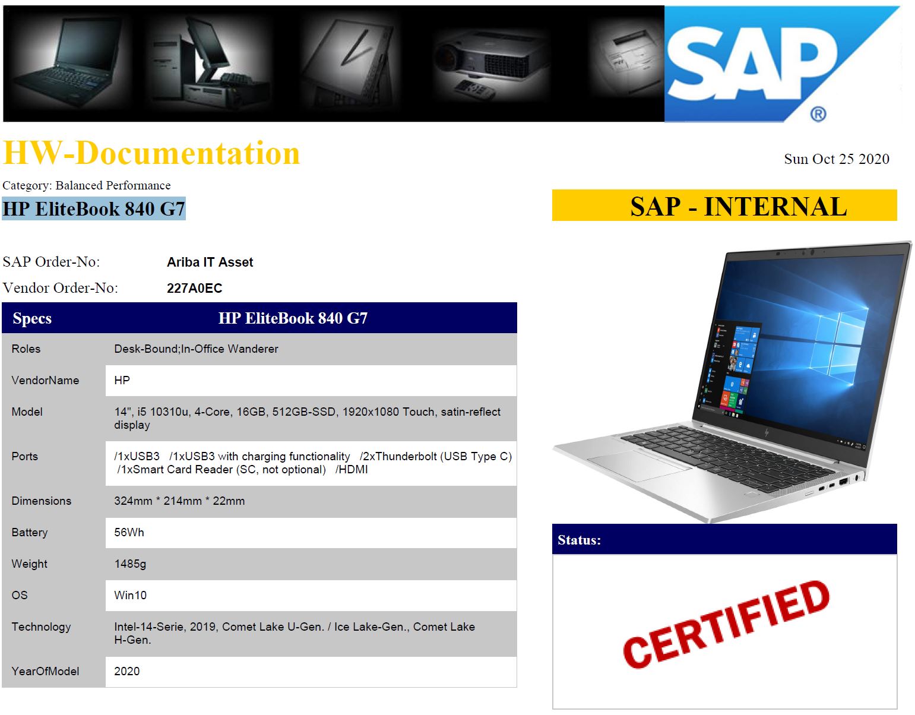Click the Ports row label

[x=24, y=457]
